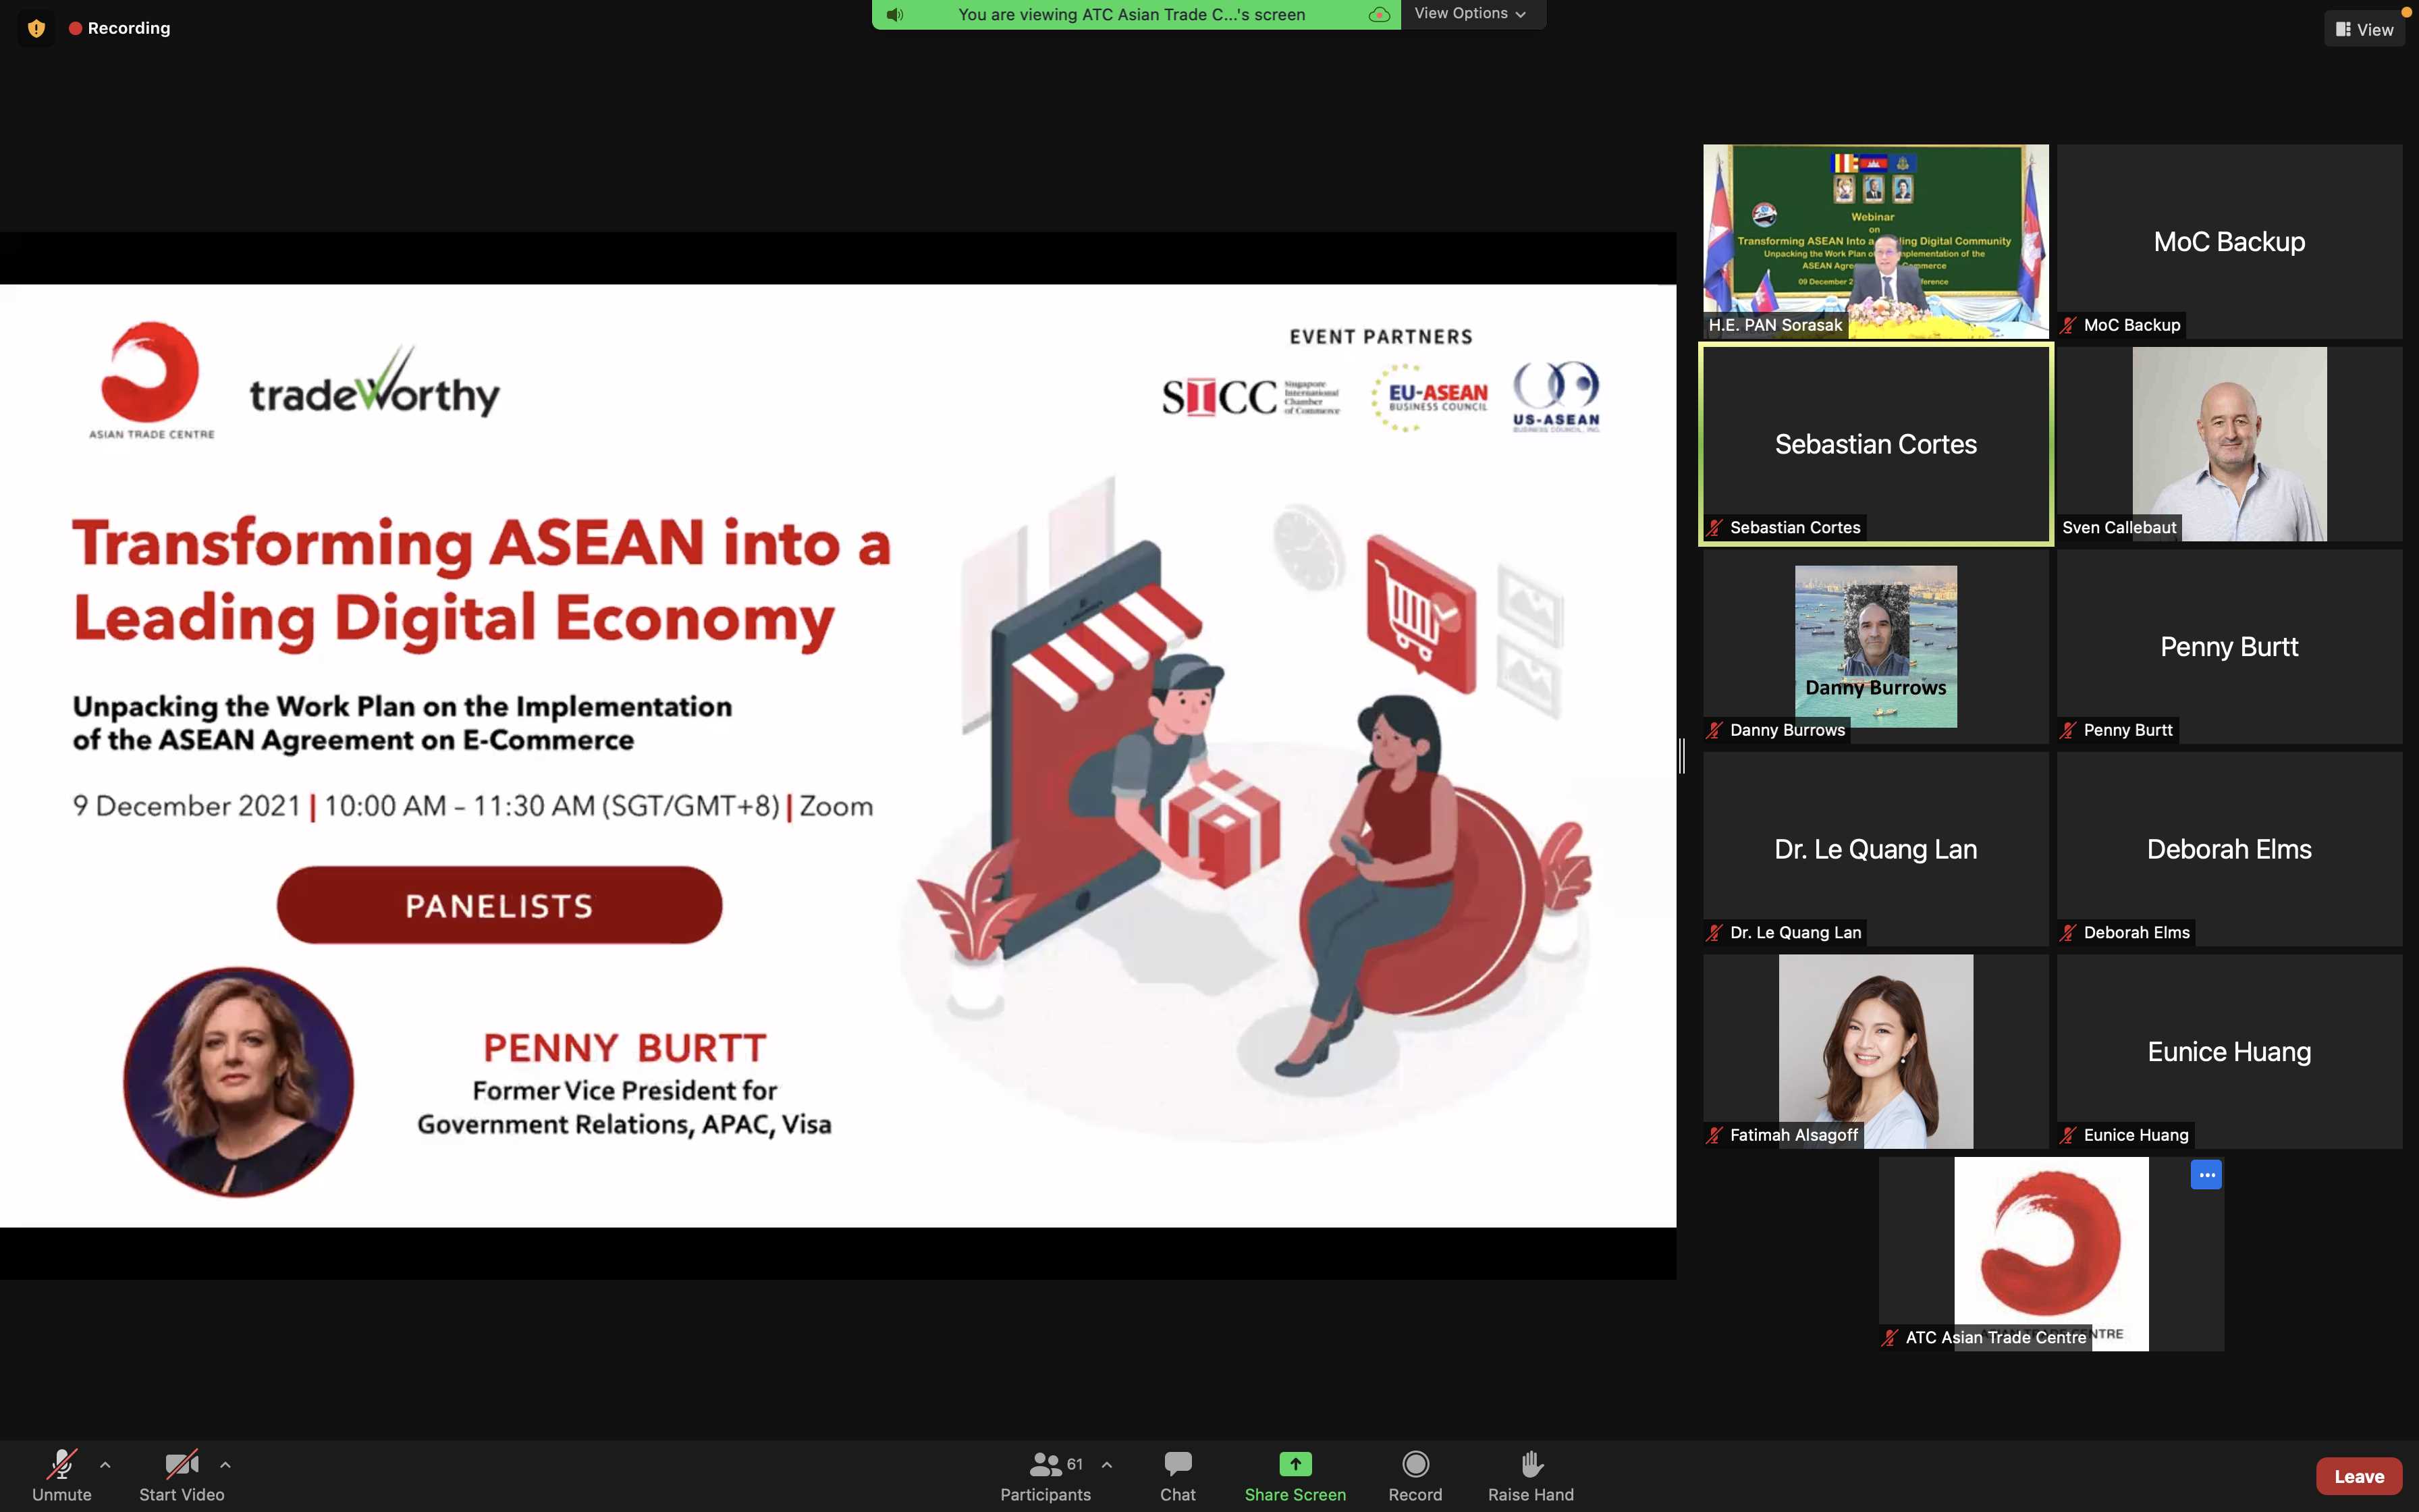Select Dr. Le Quang Lan participant tile
This screenshot has width=2419, height=1512.
coord(1875,849)
